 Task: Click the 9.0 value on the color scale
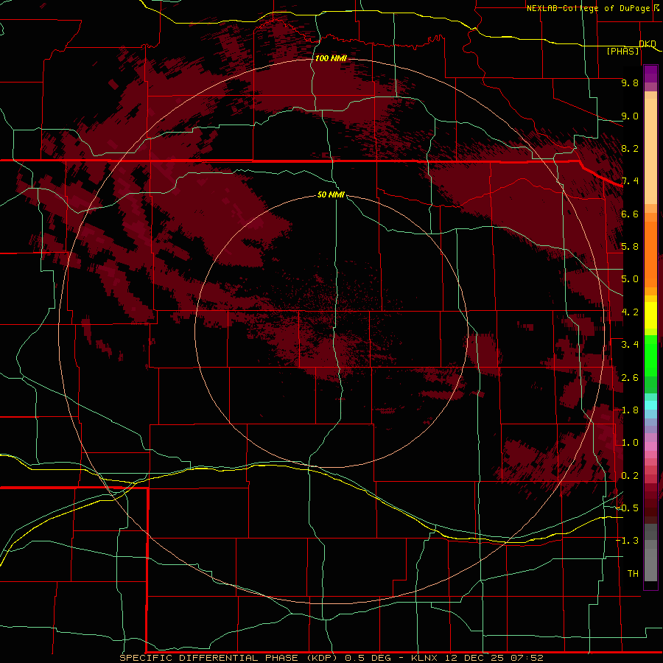[x=630, y=116]
